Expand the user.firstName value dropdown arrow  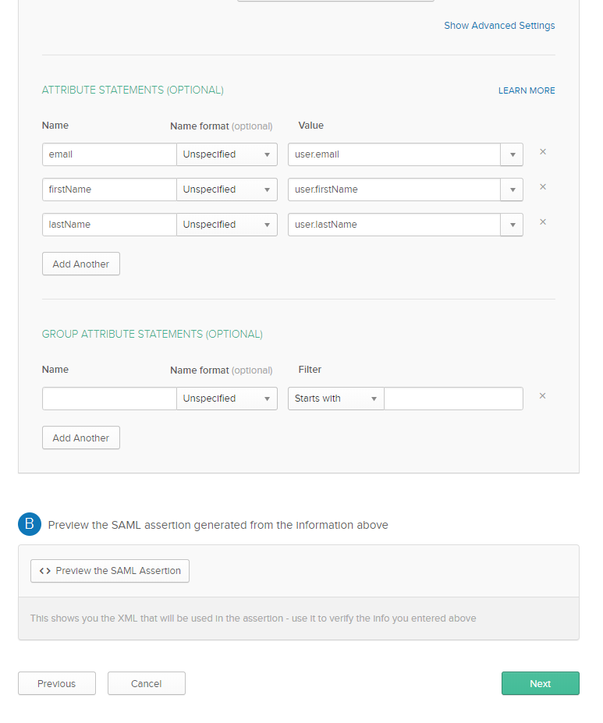point(512,190)
